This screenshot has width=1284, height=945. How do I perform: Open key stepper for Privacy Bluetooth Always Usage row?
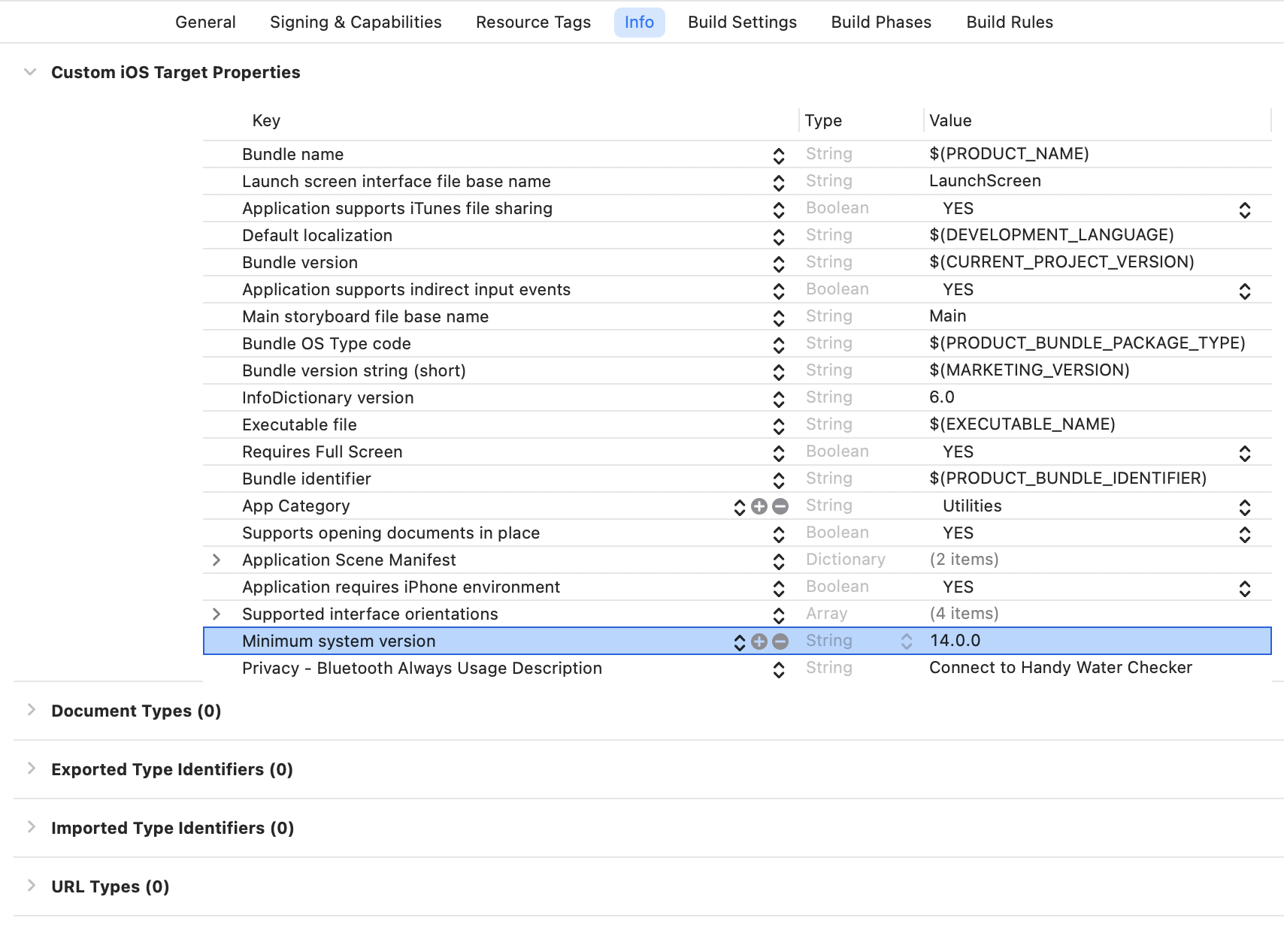779,669
